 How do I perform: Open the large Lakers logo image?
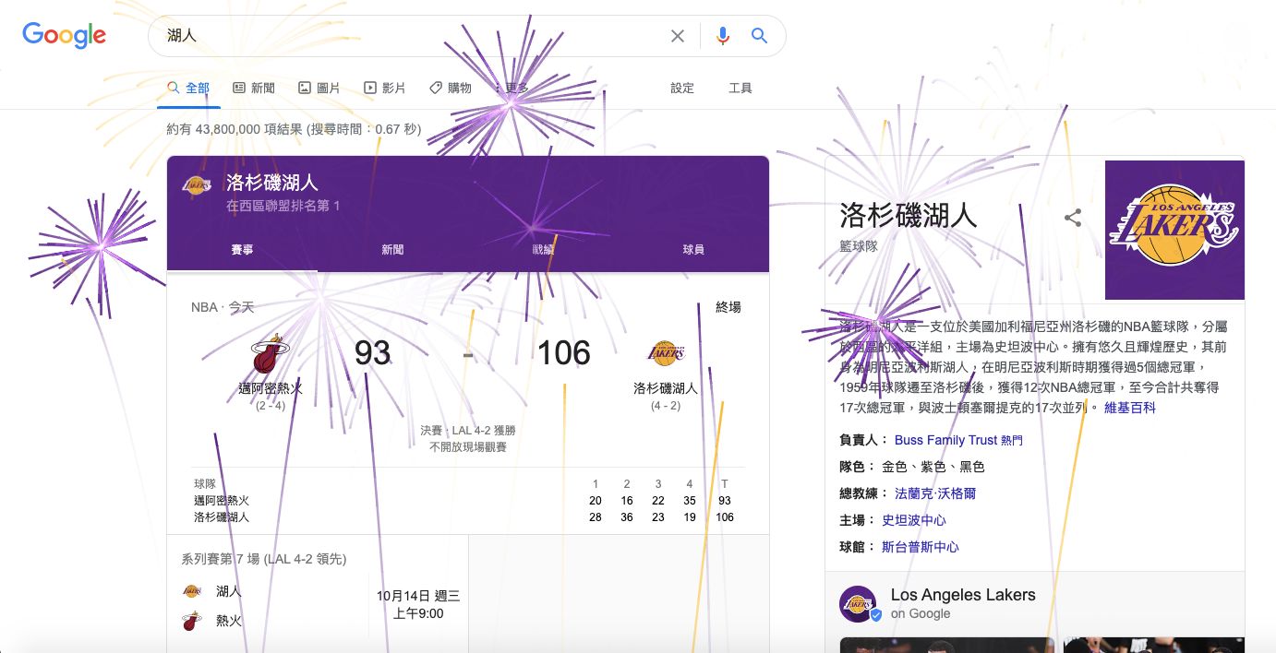pos(1174,230)
